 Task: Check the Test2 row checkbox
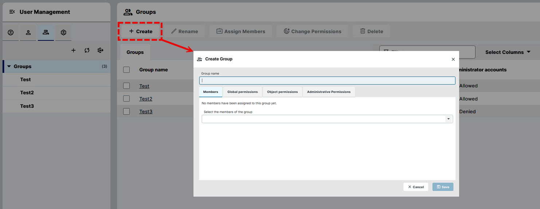126,99
